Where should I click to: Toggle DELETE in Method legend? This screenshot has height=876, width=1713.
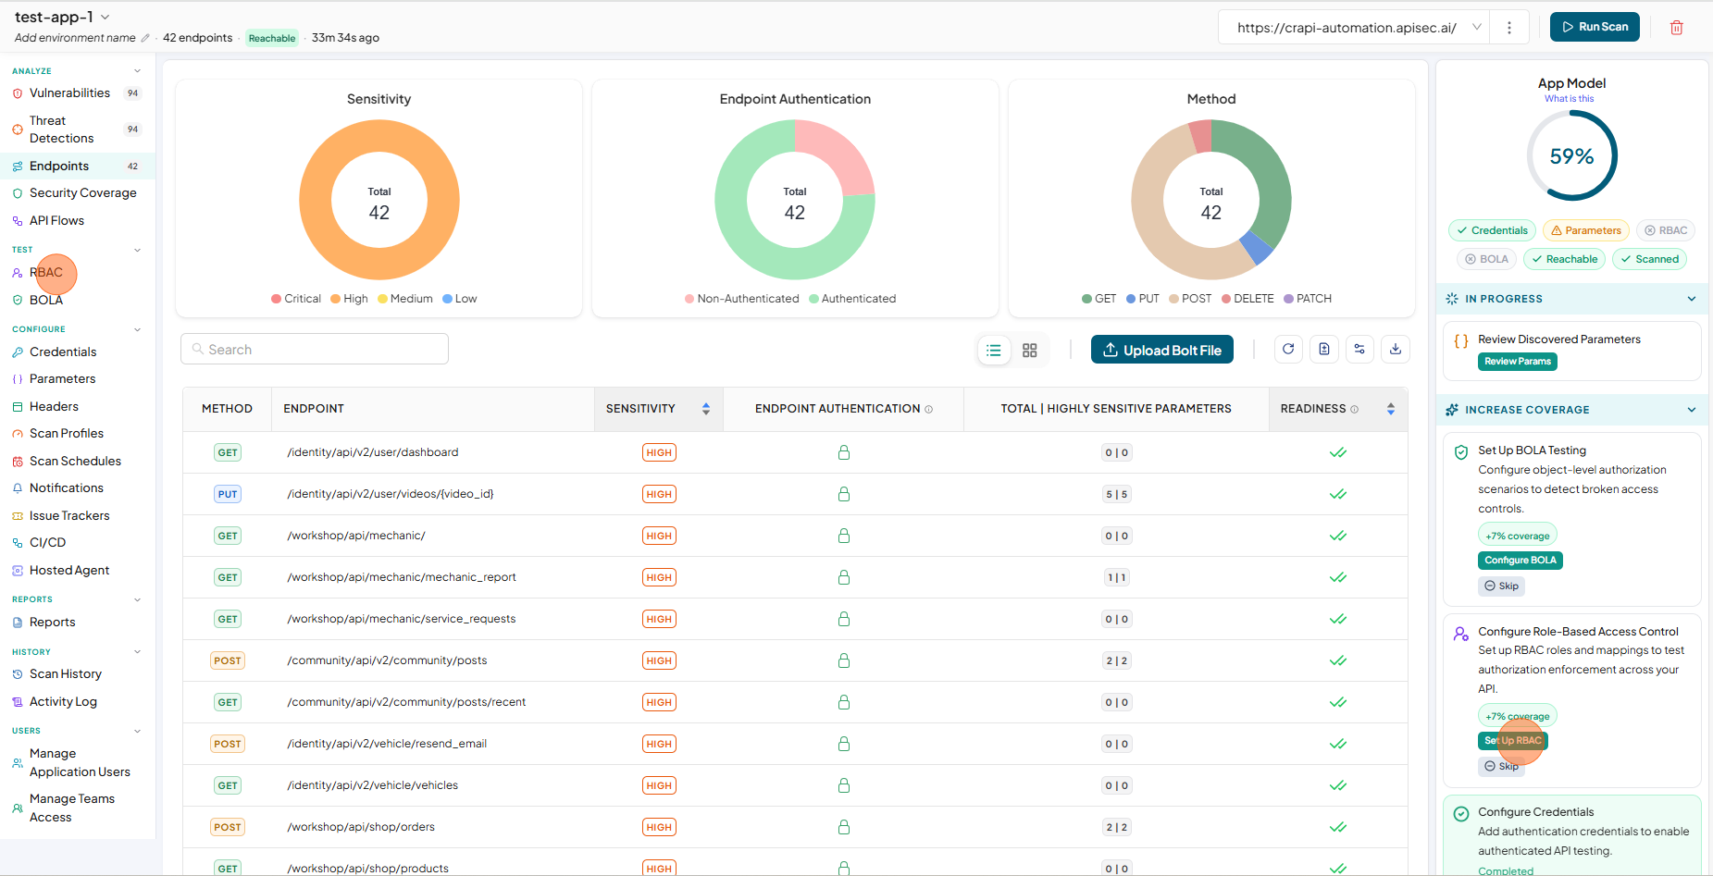1248,299
